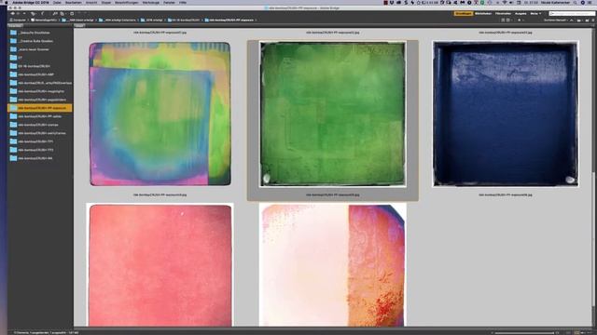
Task: Select the green texture thumbnail
Action: (333, 114)
